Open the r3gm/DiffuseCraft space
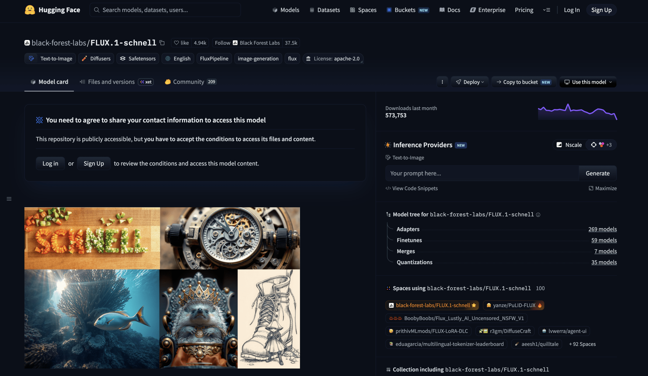This screenshot has width=648, height=376. coord(505,331)
